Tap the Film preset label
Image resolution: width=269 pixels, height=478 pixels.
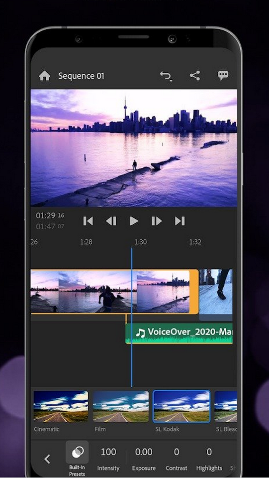pyautogui.click(x=100, y=429)
